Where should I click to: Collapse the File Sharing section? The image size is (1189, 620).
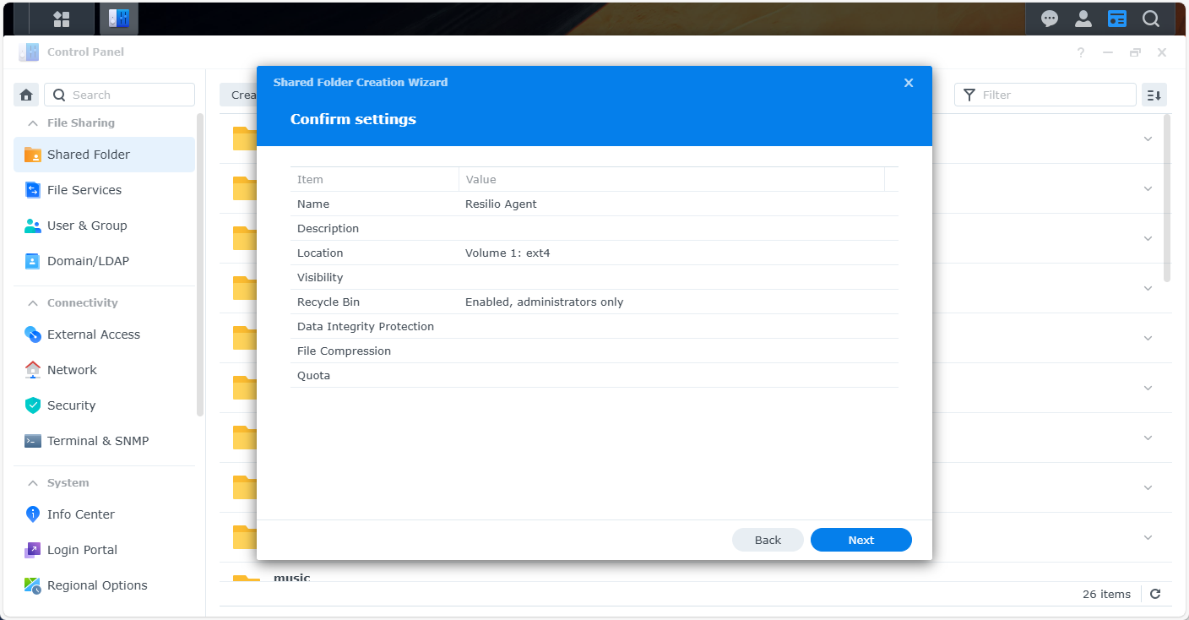coord(33,123)
